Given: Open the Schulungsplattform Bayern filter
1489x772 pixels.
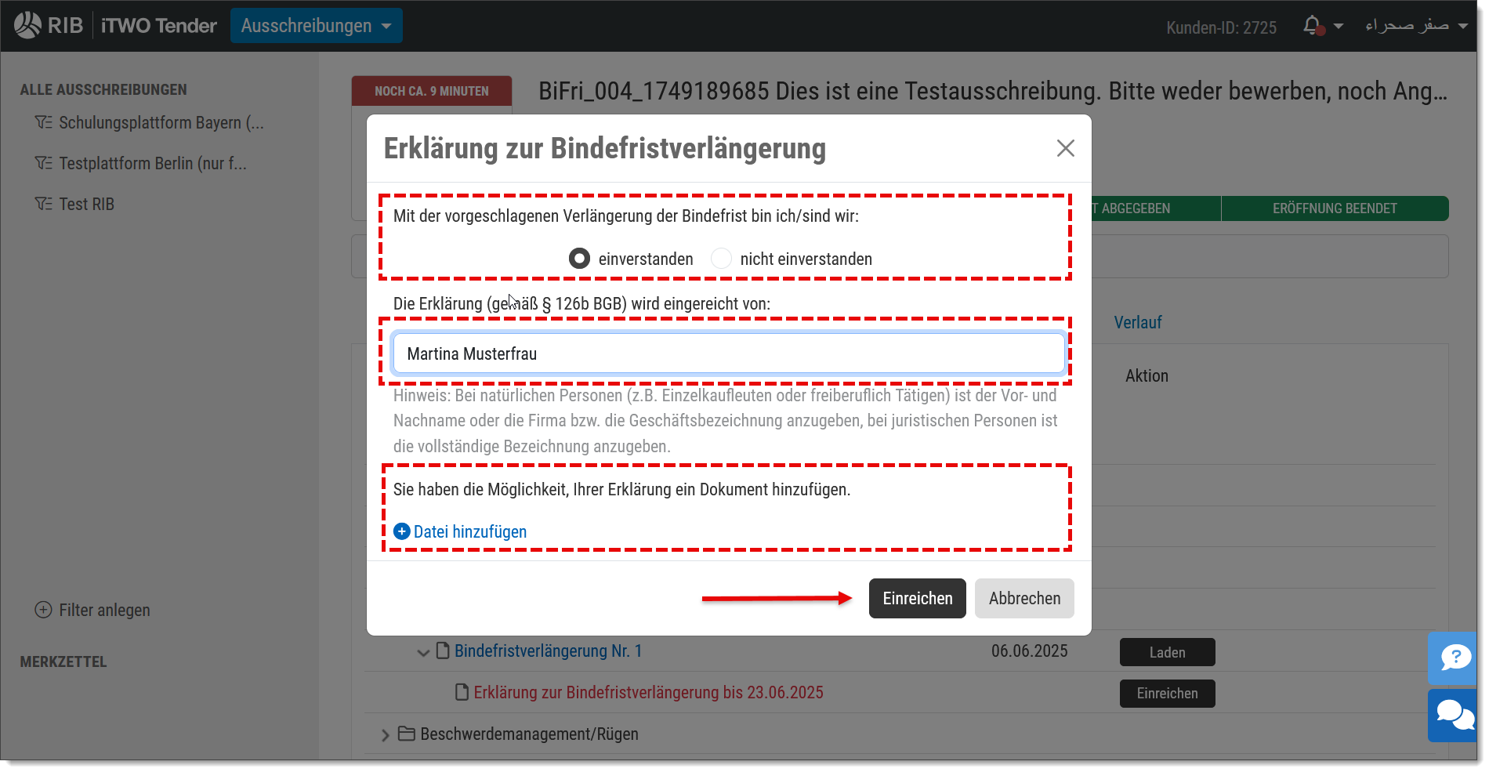Looking at the screenshot, I should click(161, 123).
